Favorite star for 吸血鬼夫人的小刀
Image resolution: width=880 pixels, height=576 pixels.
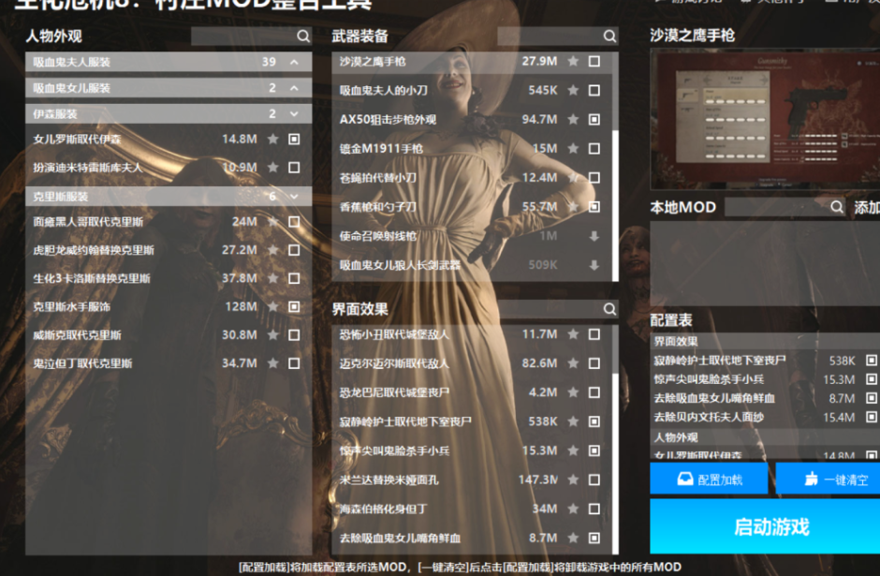[573, 90]
